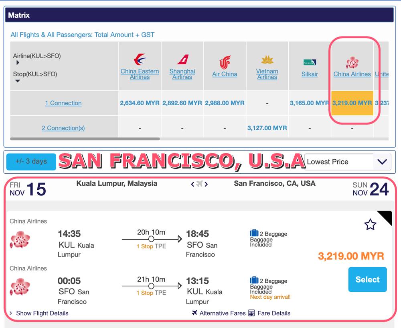Click the Shanghai Airlines logo
401x328 pixels.
[x=182, y=59]
